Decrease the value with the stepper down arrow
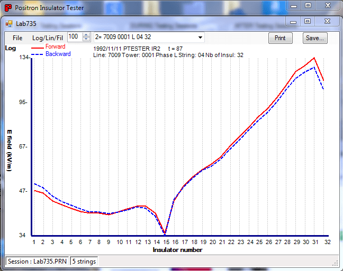This screenshot has height=271, width=343. tap(87, 40)
